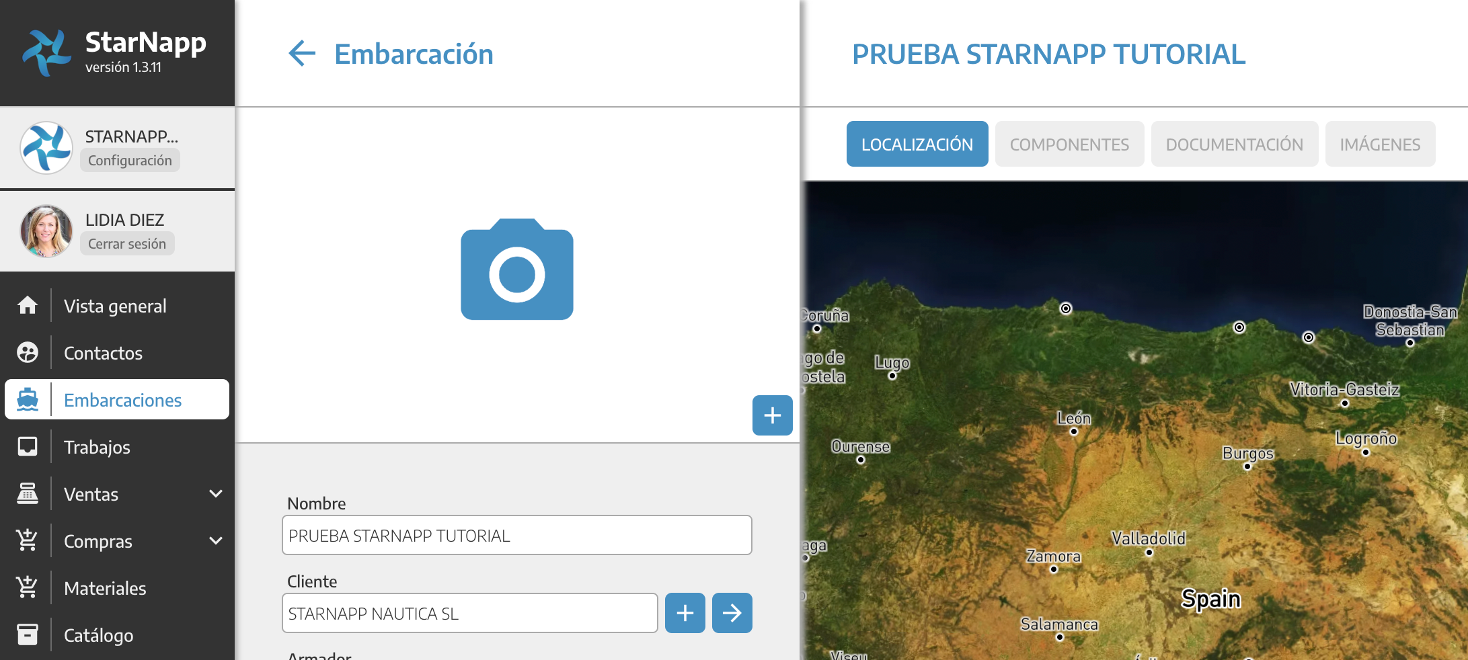The image size is (1468, 660).
Task: Switch to the Componentes tab
Action: click(1069, 145)
